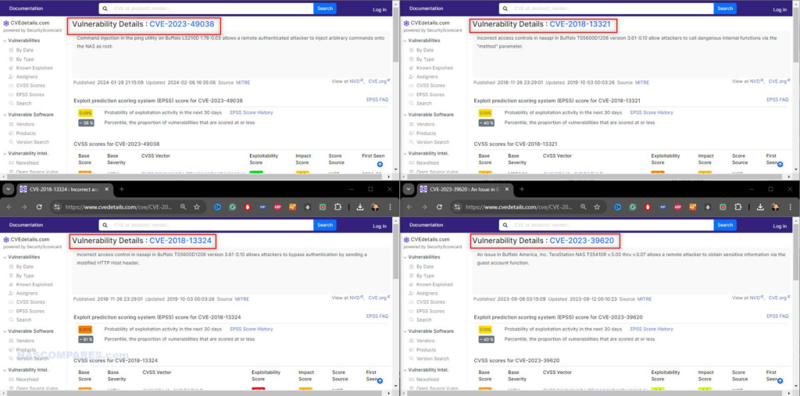The image size is (800, 396).
Task: Go back in the CVE-2018-13324 window
Action: [9, 207]
